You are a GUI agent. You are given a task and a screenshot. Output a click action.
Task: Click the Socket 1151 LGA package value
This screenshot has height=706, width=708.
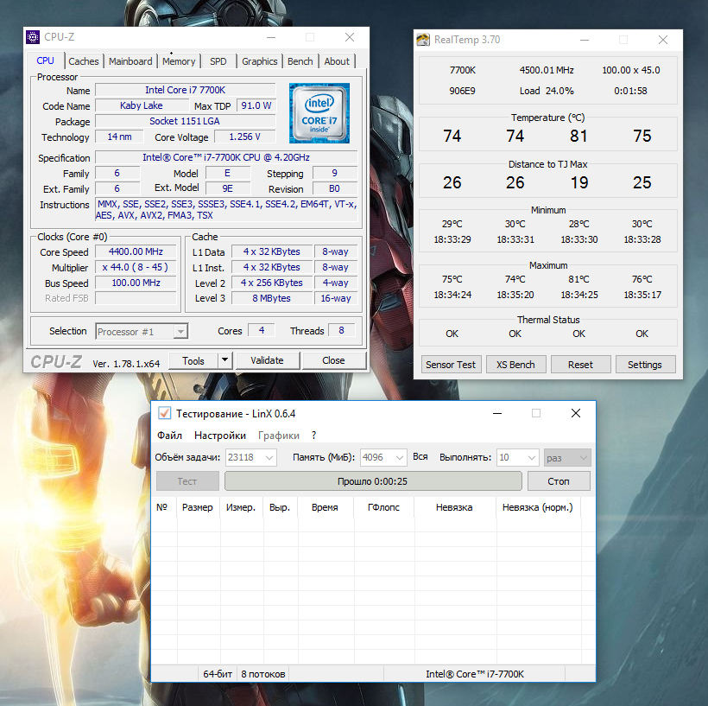coord(185,121)
